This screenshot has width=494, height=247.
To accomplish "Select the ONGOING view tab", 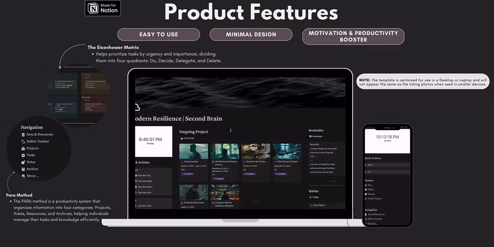I will point(187,138).
